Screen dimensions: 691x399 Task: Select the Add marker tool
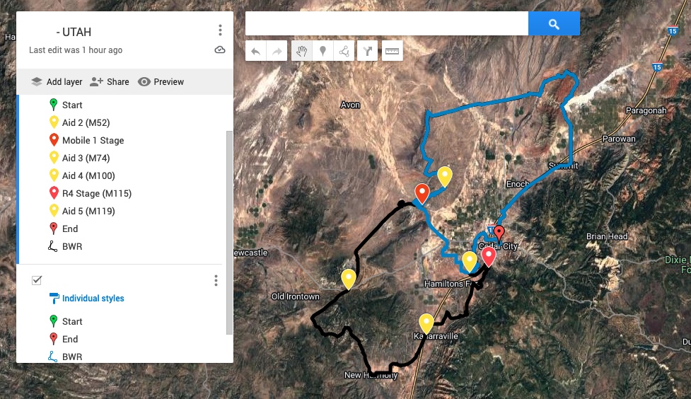coord(323,51)
